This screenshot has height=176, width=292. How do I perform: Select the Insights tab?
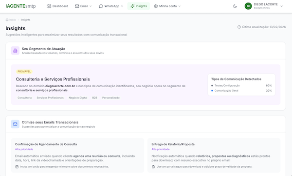click(x=139, y=6)
